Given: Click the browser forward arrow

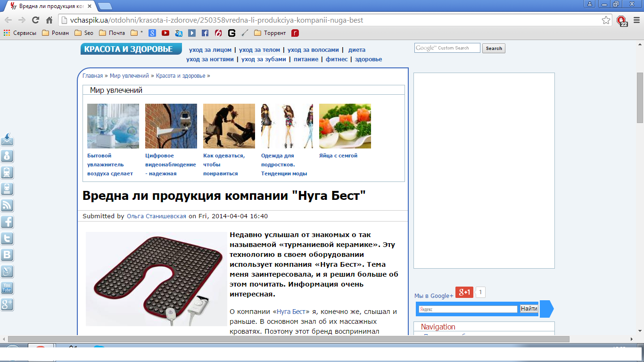Looking at the screenshot, I should 22,20.
